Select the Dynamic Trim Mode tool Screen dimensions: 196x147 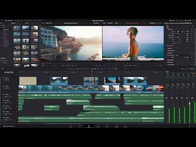click(75, 69)
